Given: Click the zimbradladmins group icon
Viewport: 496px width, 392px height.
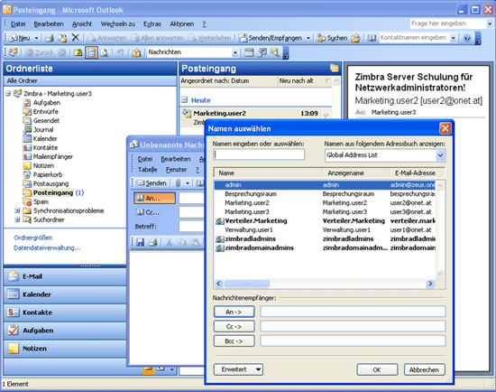Looking at the screenshot, I should tap(219, 239).
